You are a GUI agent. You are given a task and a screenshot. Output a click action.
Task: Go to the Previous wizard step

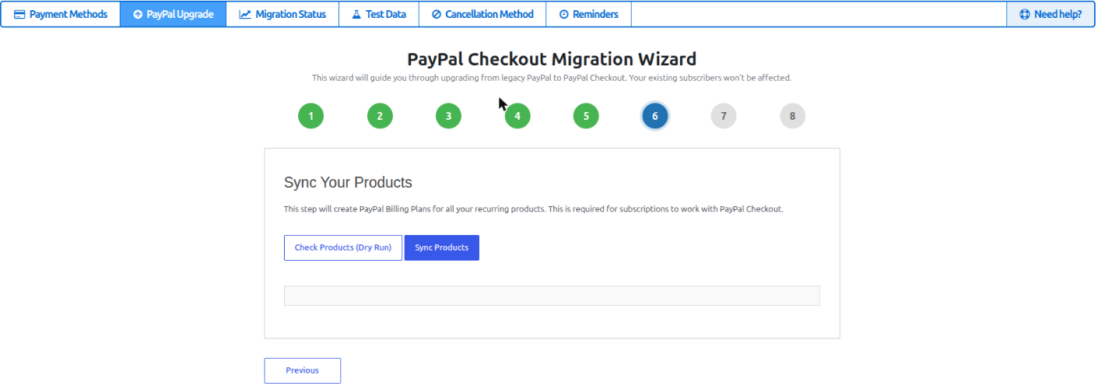click(x=303, y=370)
